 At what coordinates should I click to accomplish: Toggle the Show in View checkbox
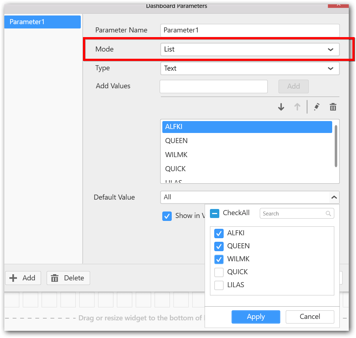pyautogui.click(x=167, y=216)
